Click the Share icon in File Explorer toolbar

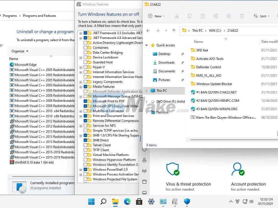(229, 16)
